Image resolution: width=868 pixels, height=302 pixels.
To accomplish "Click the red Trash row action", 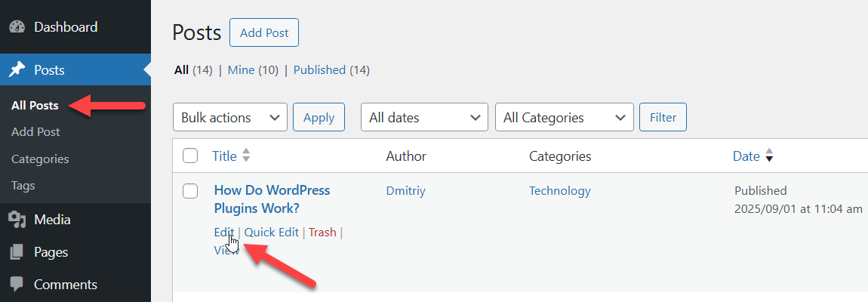I will point(322,233).
